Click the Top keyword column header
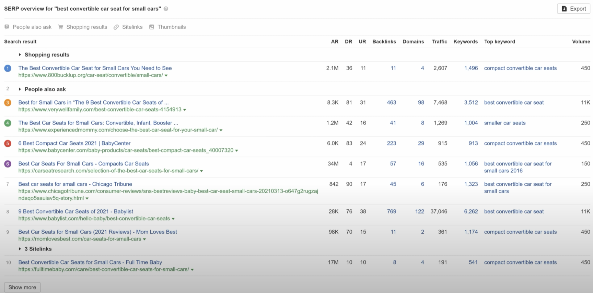593x293 pixels. coord(500,41)
